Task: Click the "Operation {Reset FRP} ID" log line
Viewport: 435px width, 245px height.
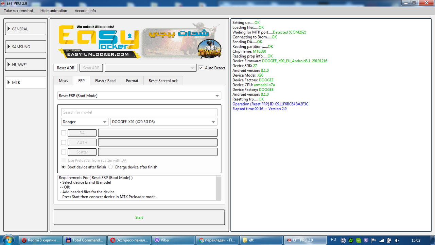Action: coord(271,104)
